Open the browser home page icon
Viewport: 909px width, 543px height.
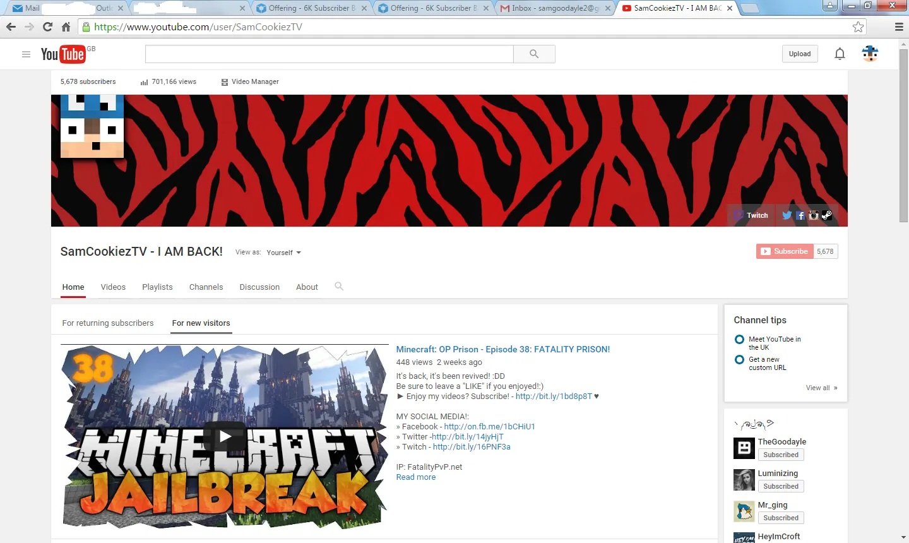point(66,27)
